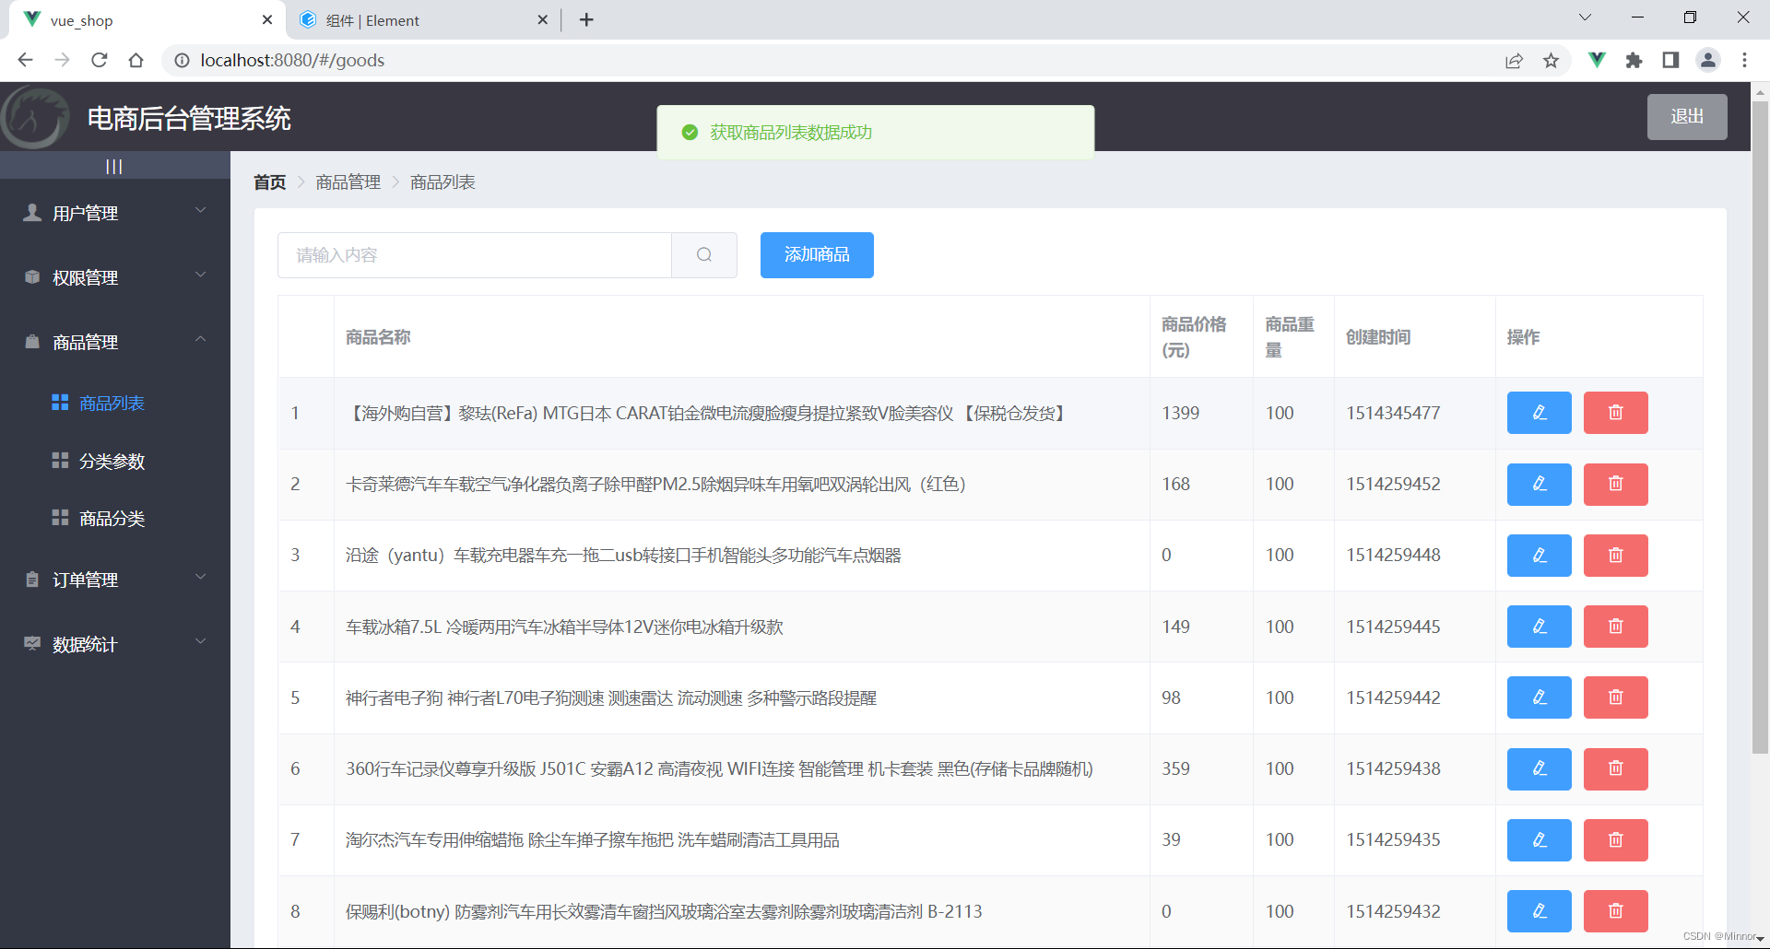Go back in browser history
The height and width of the screenshot is (949, 1770).
click(x=26, y=60)
